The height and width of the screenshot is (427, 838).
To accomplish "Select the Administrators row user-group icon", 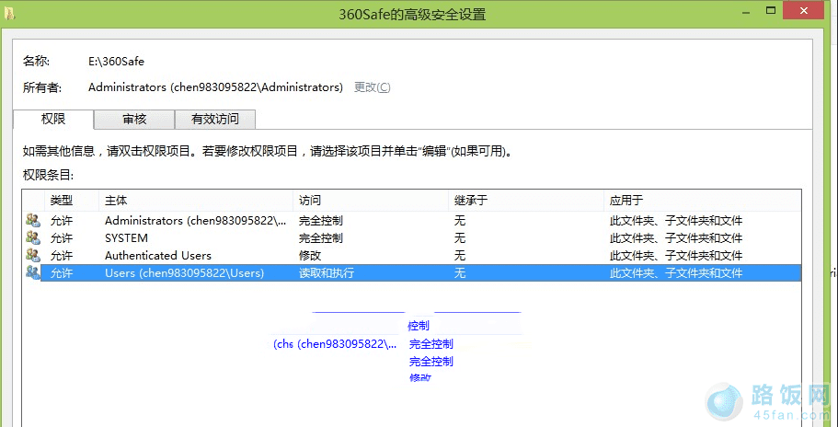I will [33, 221].
